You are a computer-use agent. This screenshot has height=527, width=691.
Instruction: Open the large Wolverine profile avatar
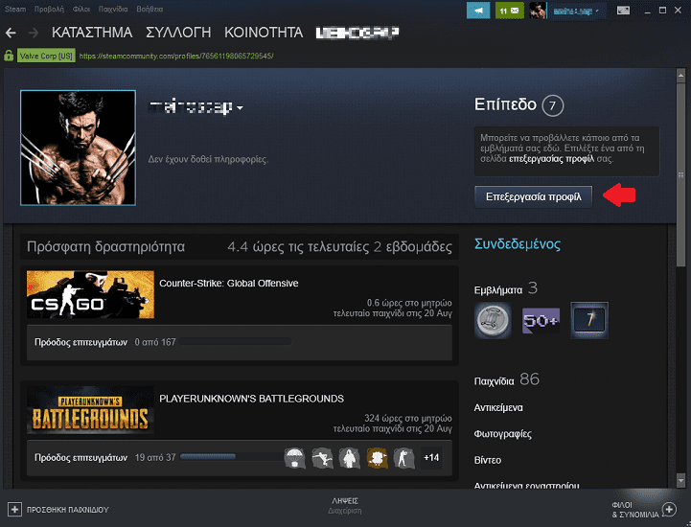78,148
